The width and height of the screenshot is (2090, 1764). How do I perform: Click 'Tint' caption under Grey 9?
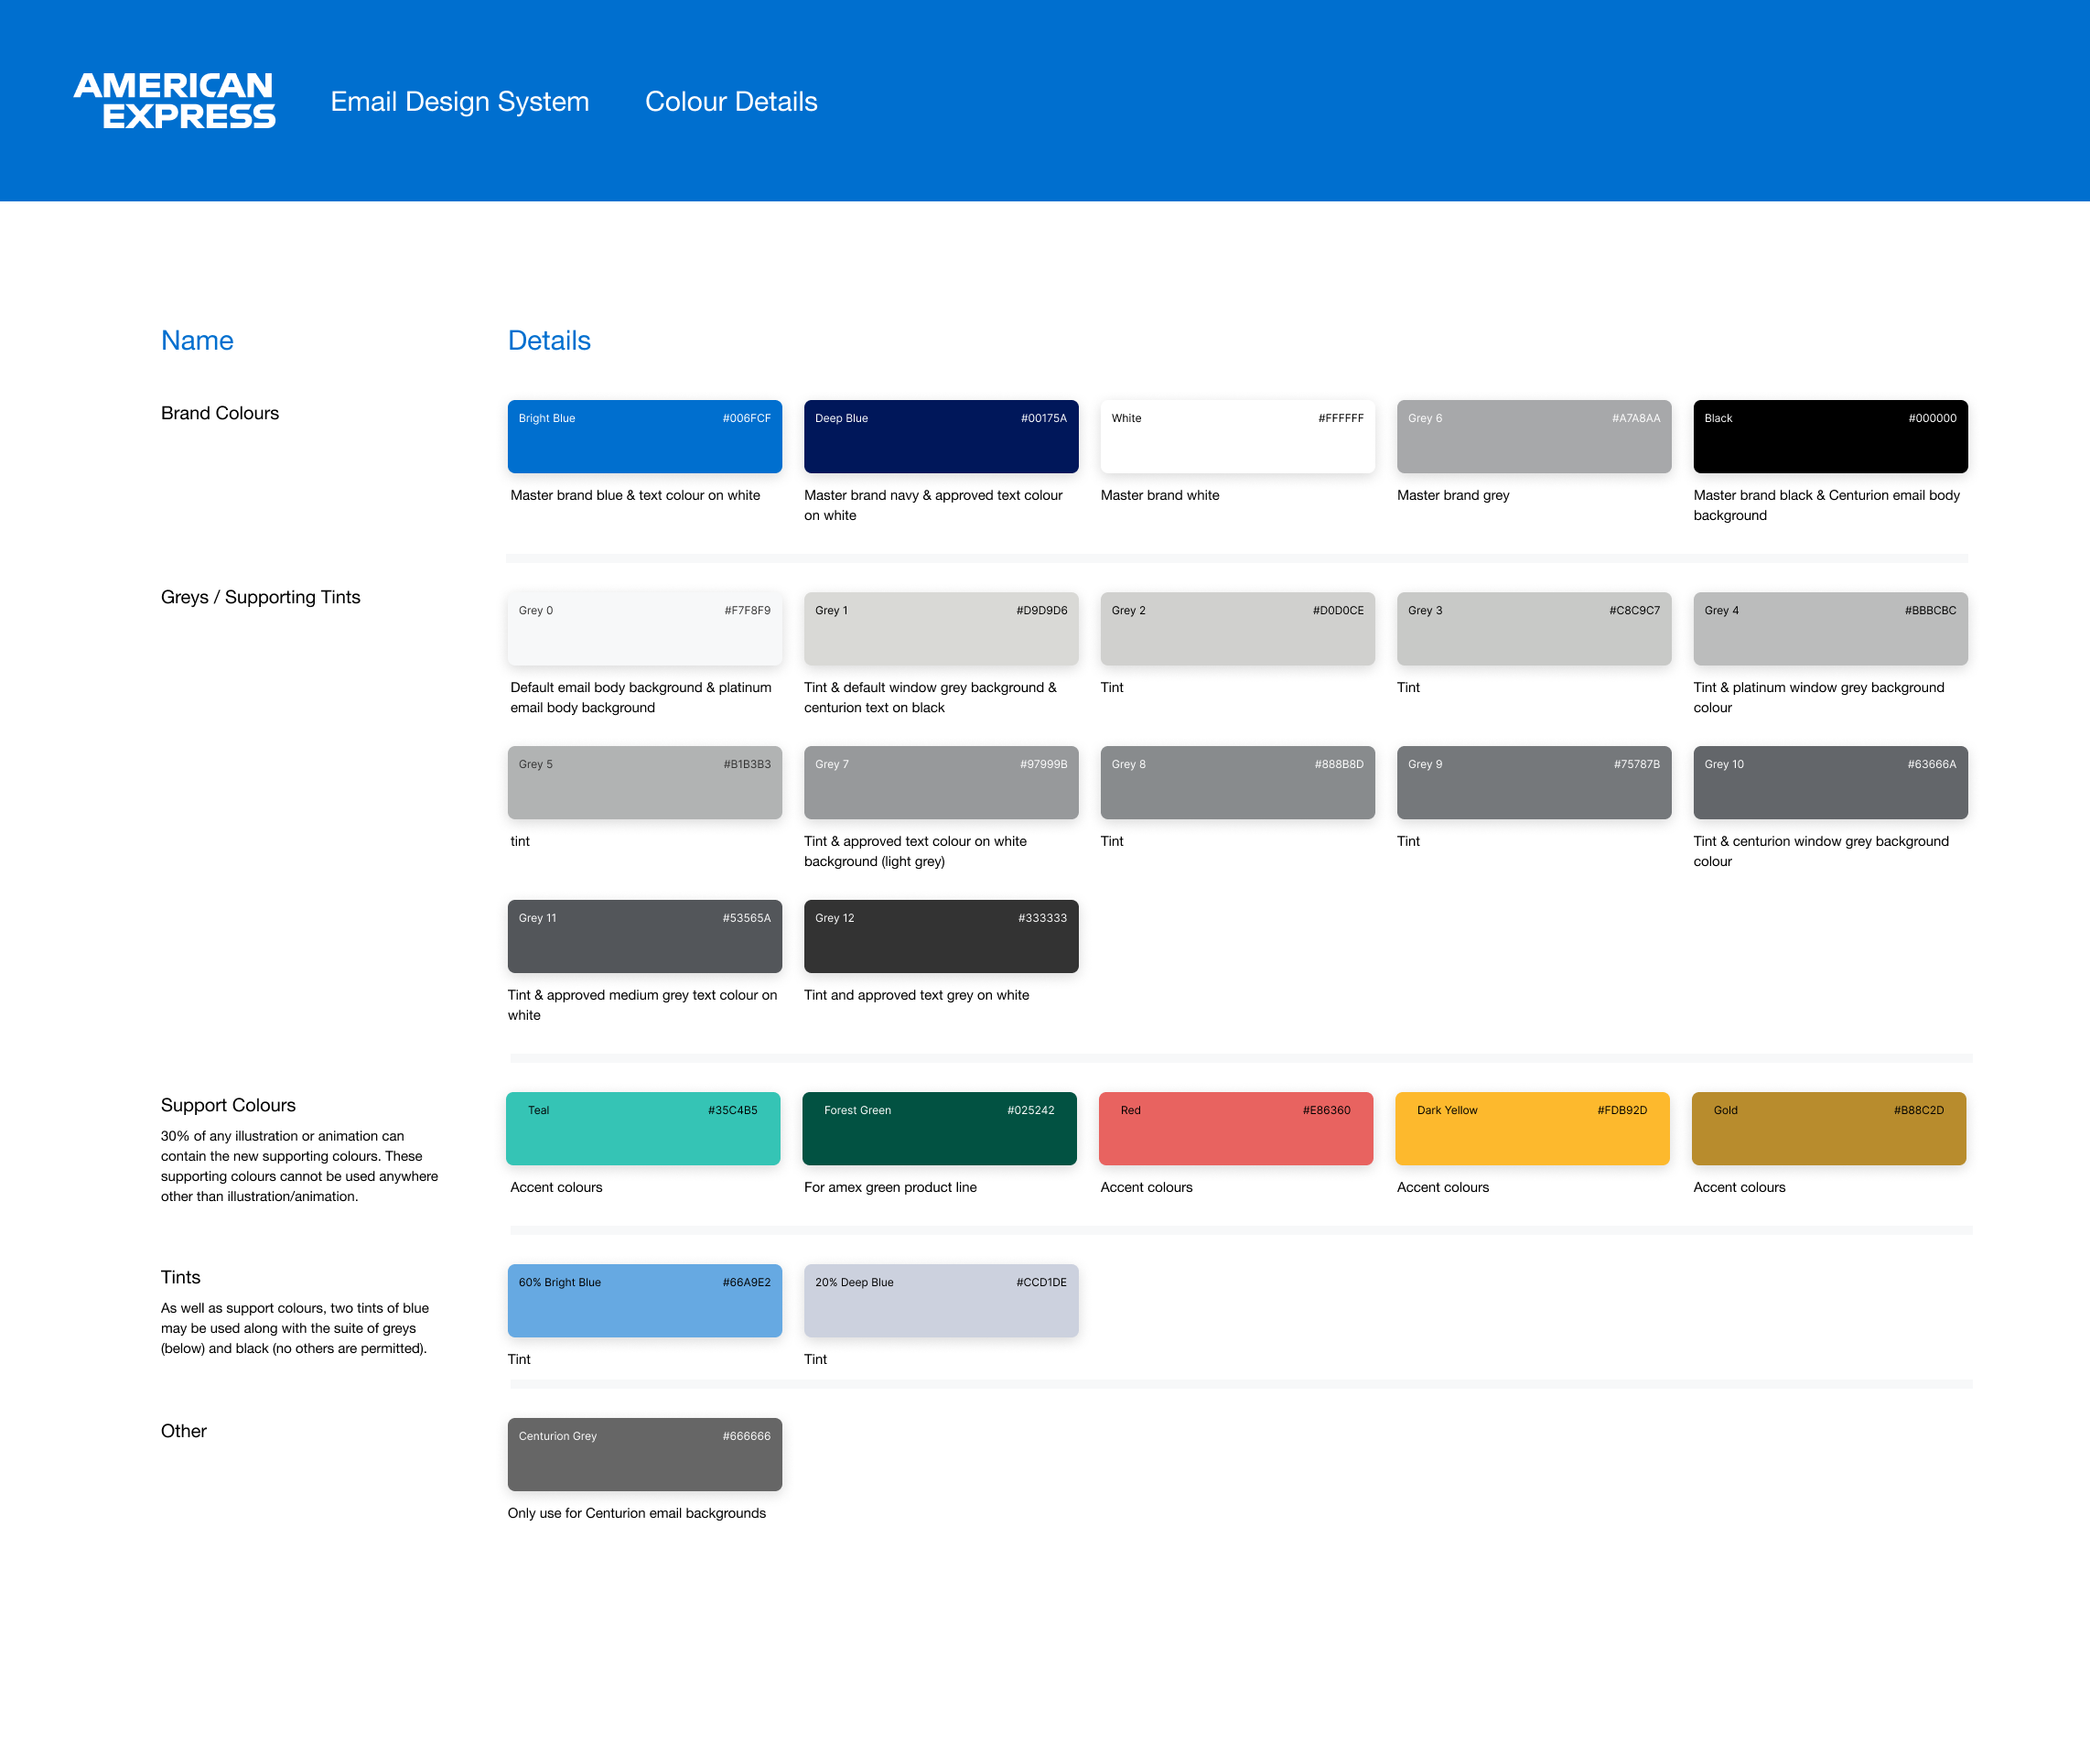(x=1408, y=841)
